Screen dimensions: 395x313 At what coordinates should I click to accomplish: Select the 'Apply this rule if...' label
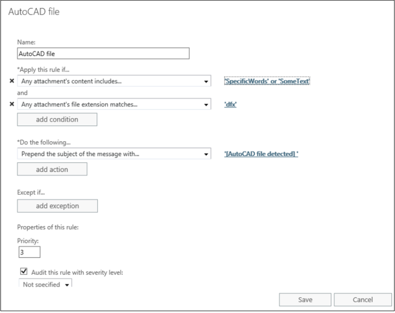click(x=43, y=69)
